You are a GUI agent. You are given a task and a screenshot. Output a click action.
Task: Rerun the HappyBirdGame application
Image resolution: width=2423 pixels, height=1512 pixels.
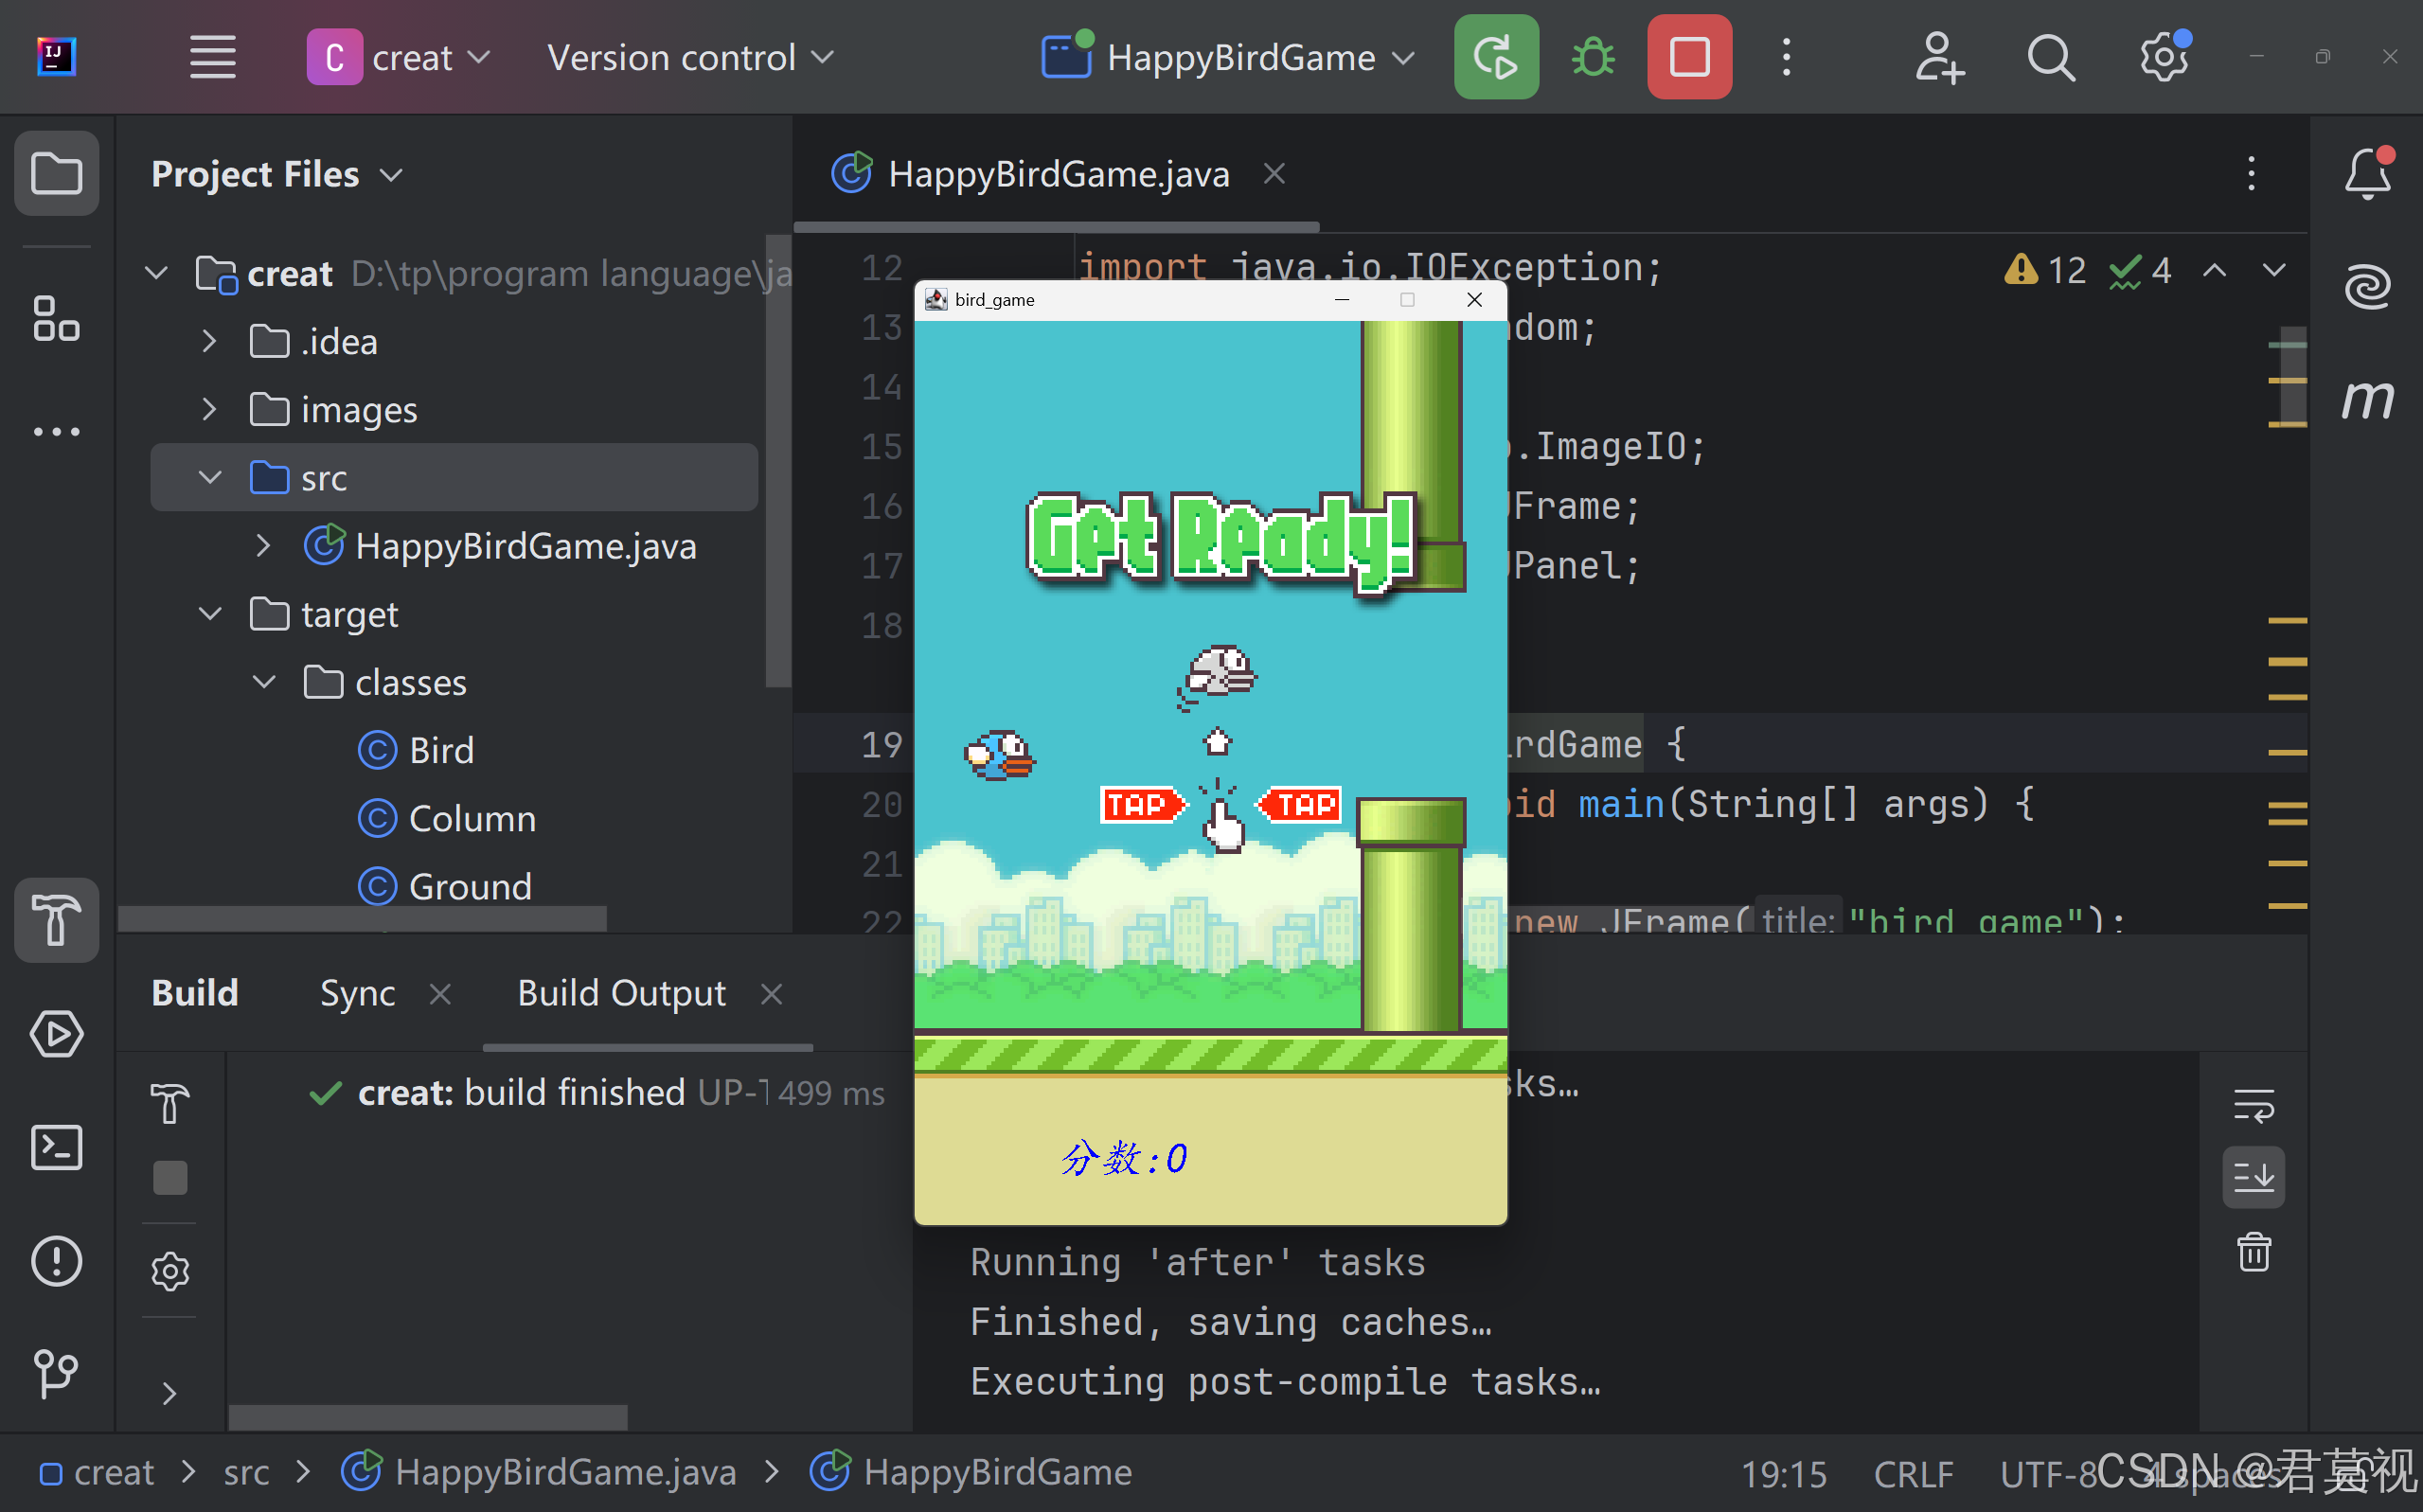1496,57
